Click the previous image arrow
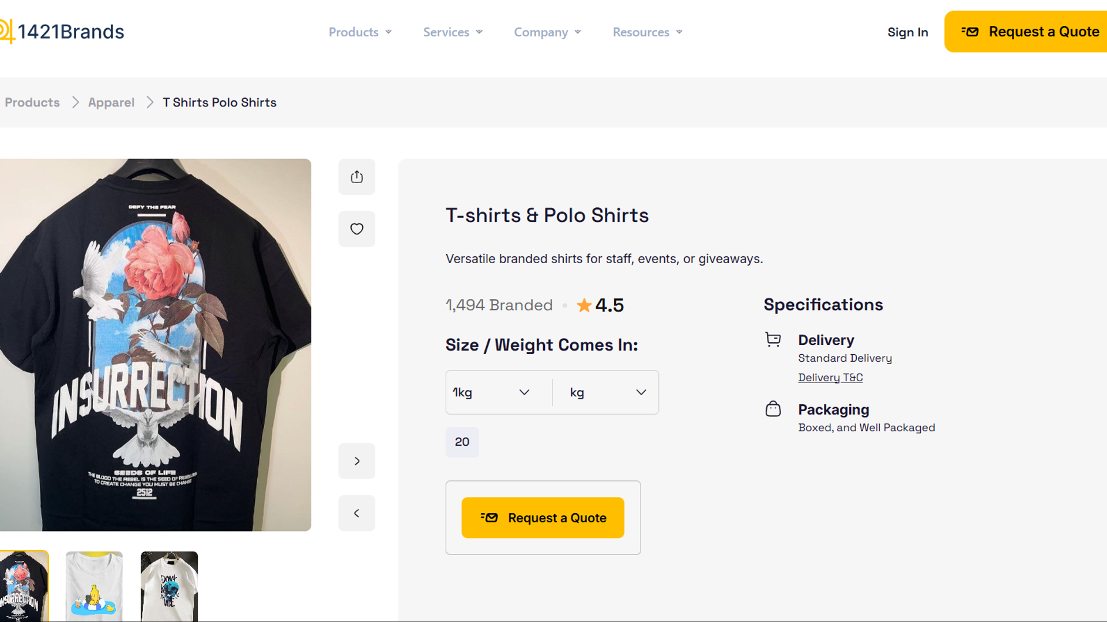The width and height of the screenshot is (1107, 622). pyautogui.click(x=356, y=513)
